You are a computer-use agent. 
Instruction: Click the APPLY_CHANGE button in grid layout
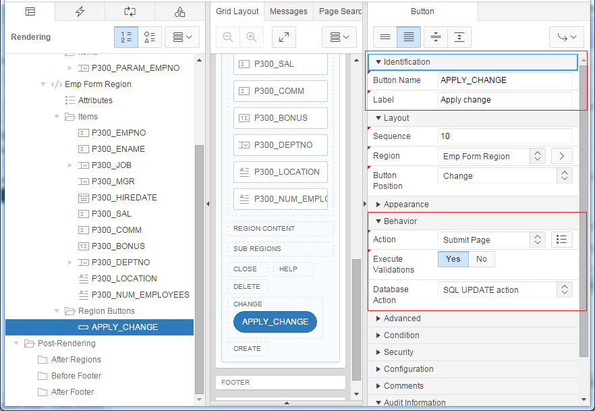tap(275, 322)
